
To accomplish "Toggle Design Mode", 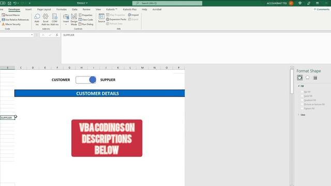I will pyautogui.click(x=74, y=20).
